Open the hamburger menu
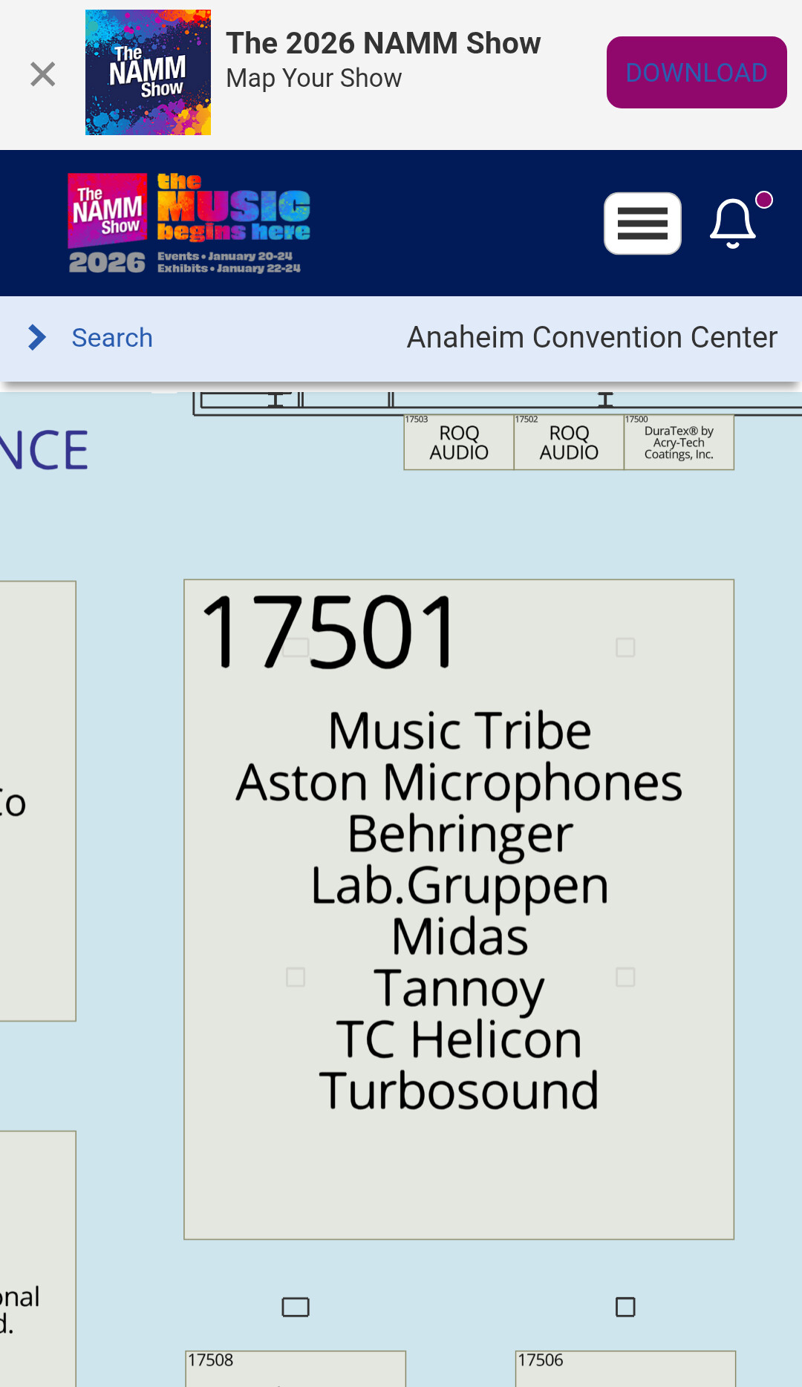802x1387 pixels. point(642,223)
